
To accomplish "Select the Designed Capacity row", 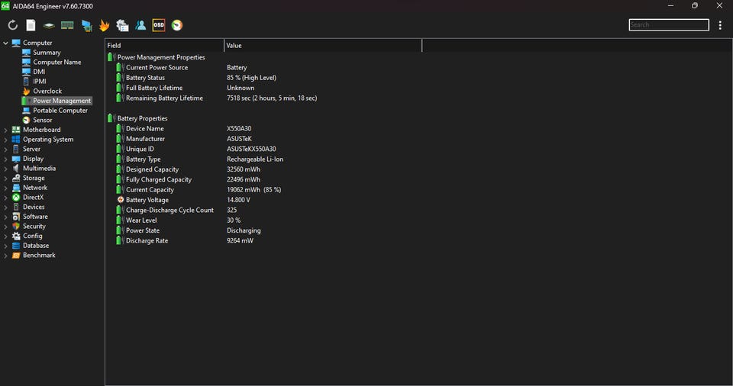I will point(188,169).
